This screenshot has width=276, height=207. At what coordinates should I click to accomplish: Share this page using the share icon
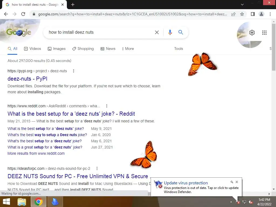[233, 14]
